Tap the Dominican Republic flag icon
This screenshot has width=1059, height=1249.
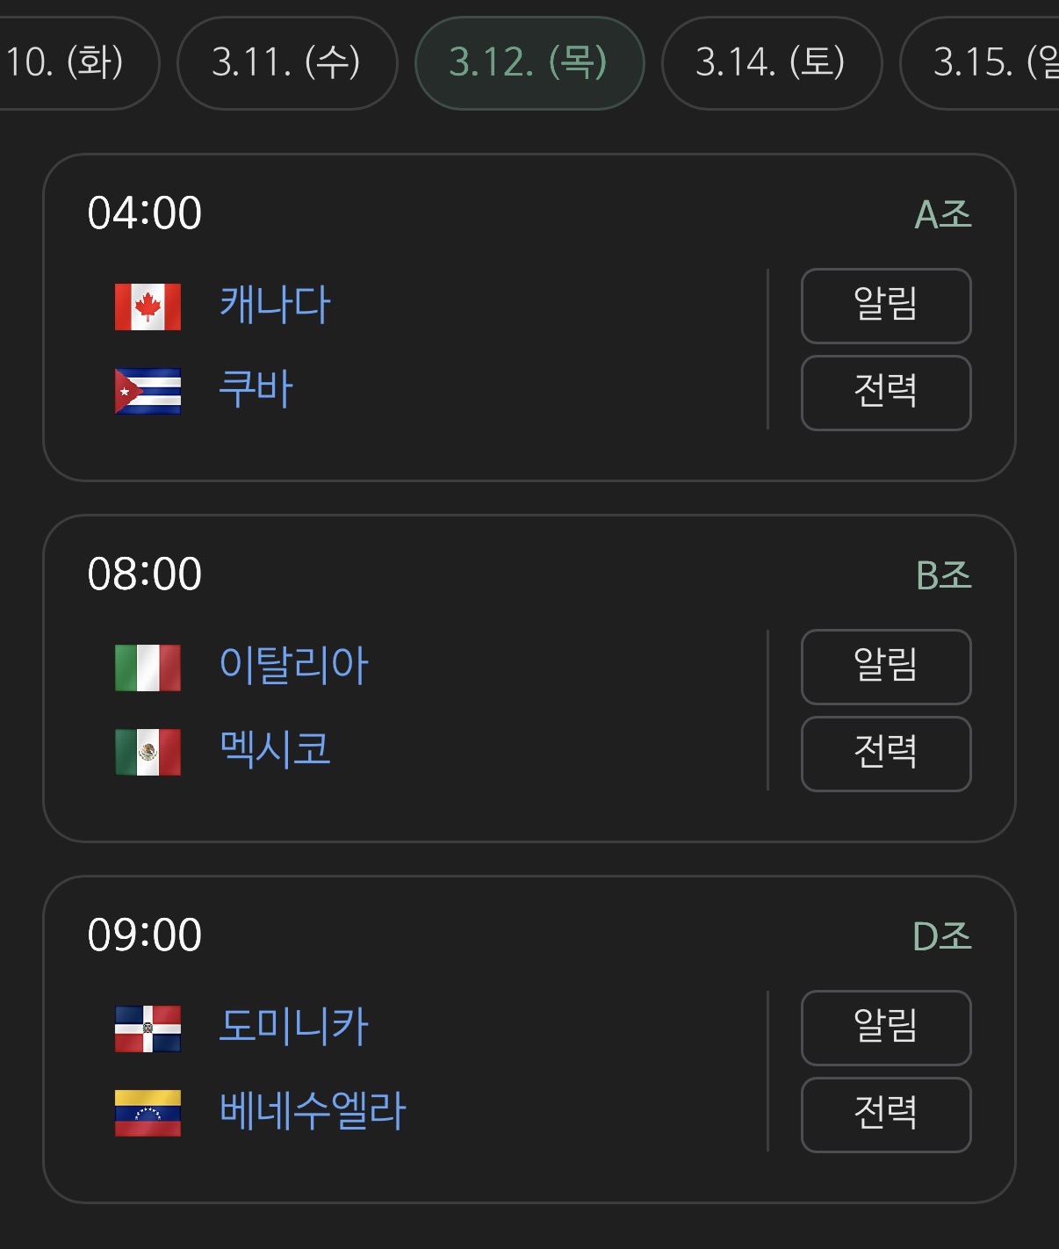tap(148, 1029)
